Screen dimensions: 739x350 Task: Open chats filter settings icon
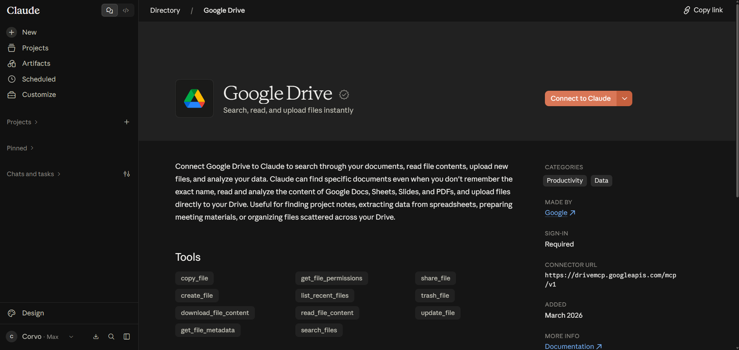point(127,174)
